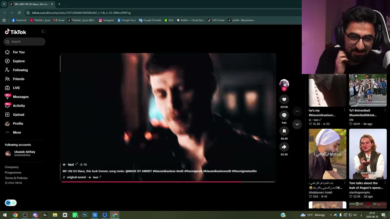Open the Google Översätt bookmark
Screen dimensions: 390x219
click(150, 20)
